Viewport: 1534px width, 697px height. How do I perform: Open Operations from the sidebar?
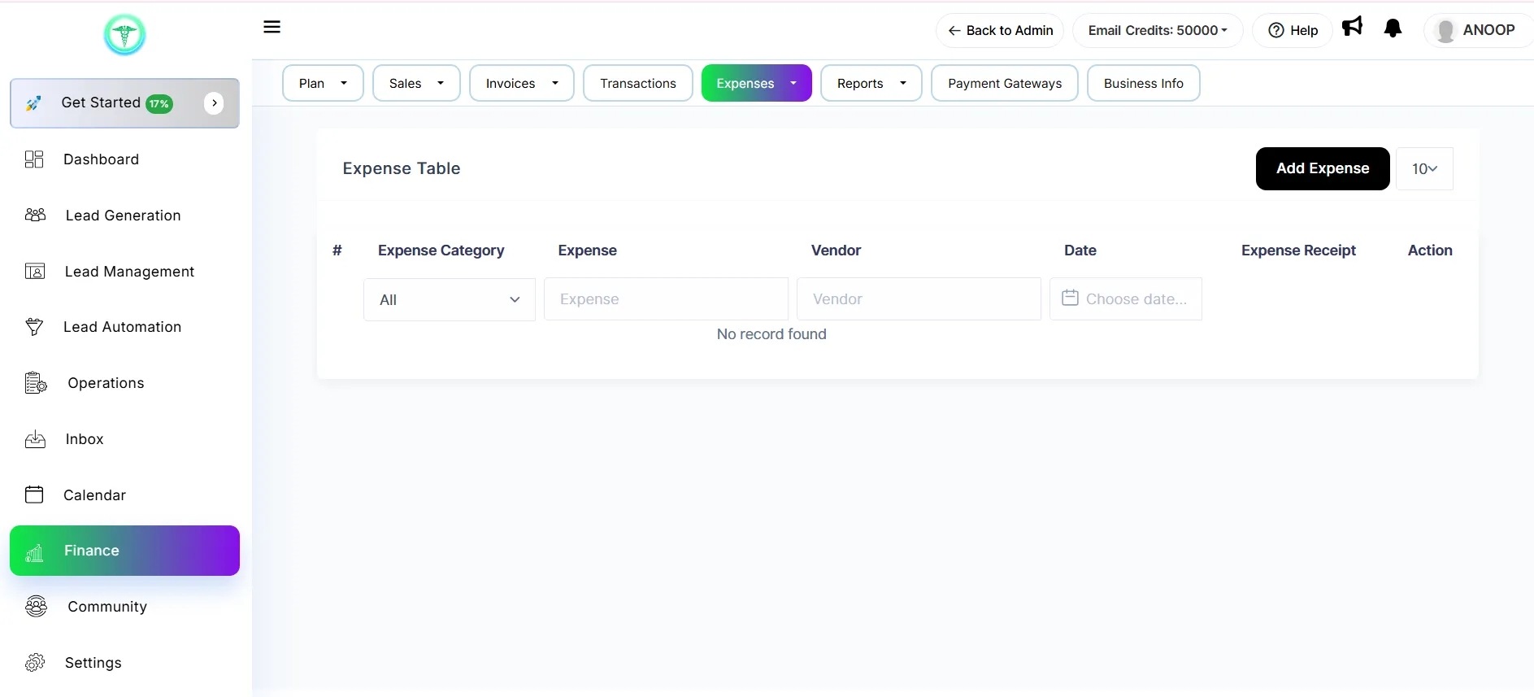[x=106, y=383]
